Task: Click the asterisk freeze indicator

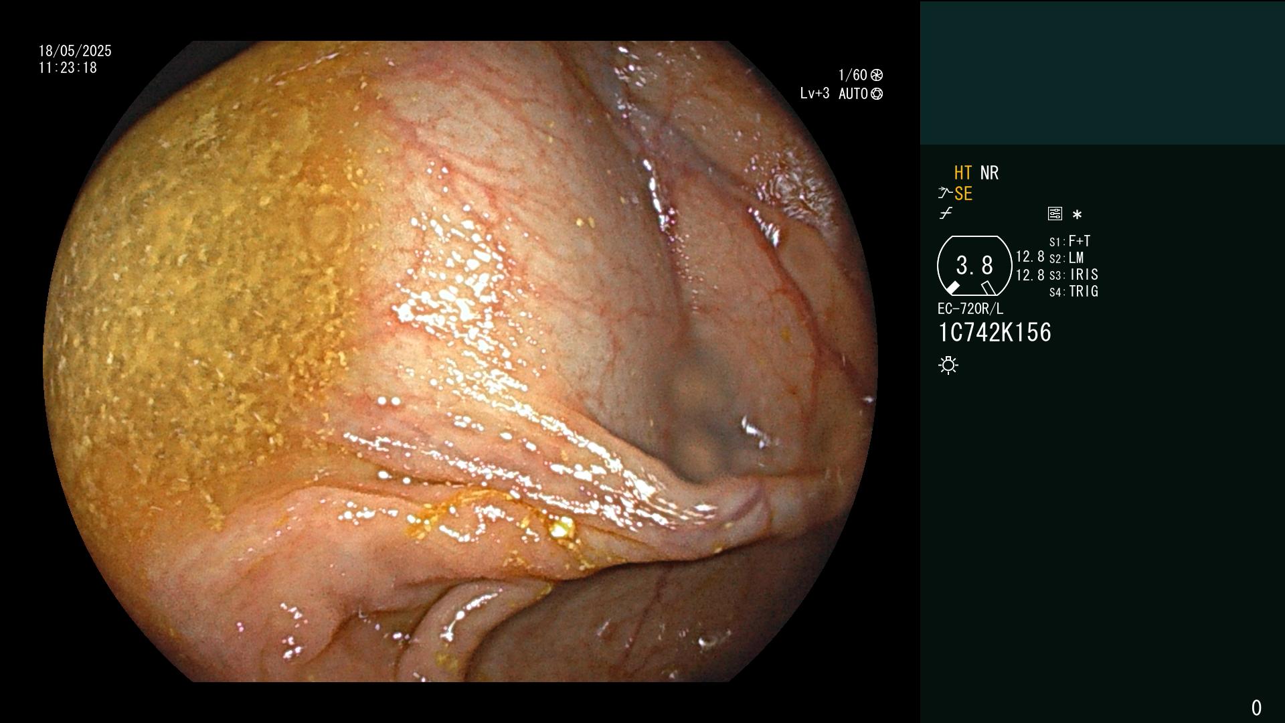Action: [1077, 214]
